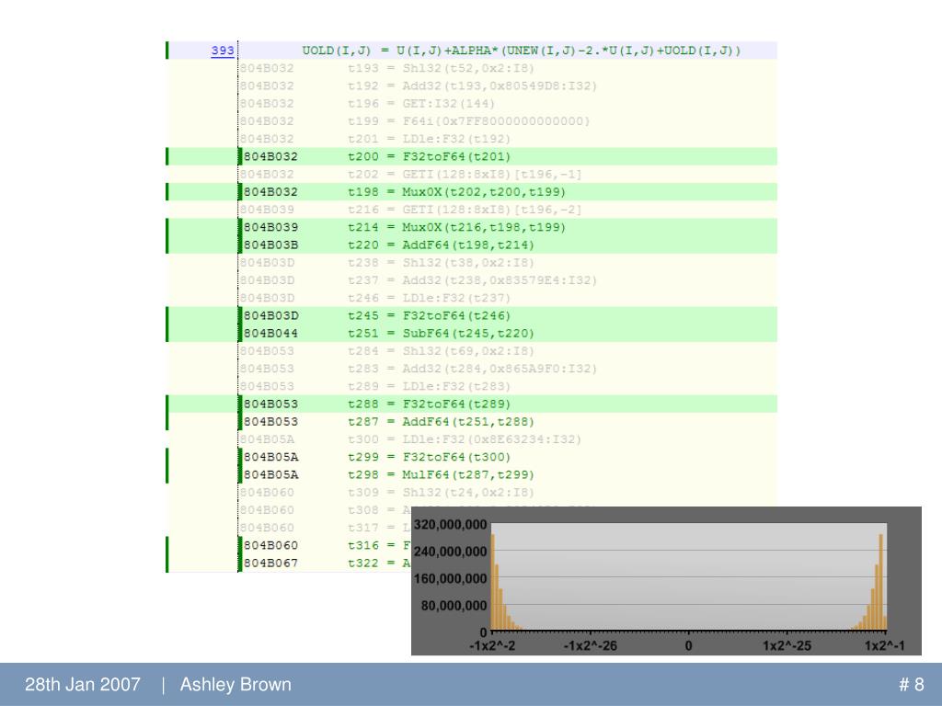Click the Ashley Brown footer text
Viewport: 942px width, 706px height.
click(x=235, y=685)
